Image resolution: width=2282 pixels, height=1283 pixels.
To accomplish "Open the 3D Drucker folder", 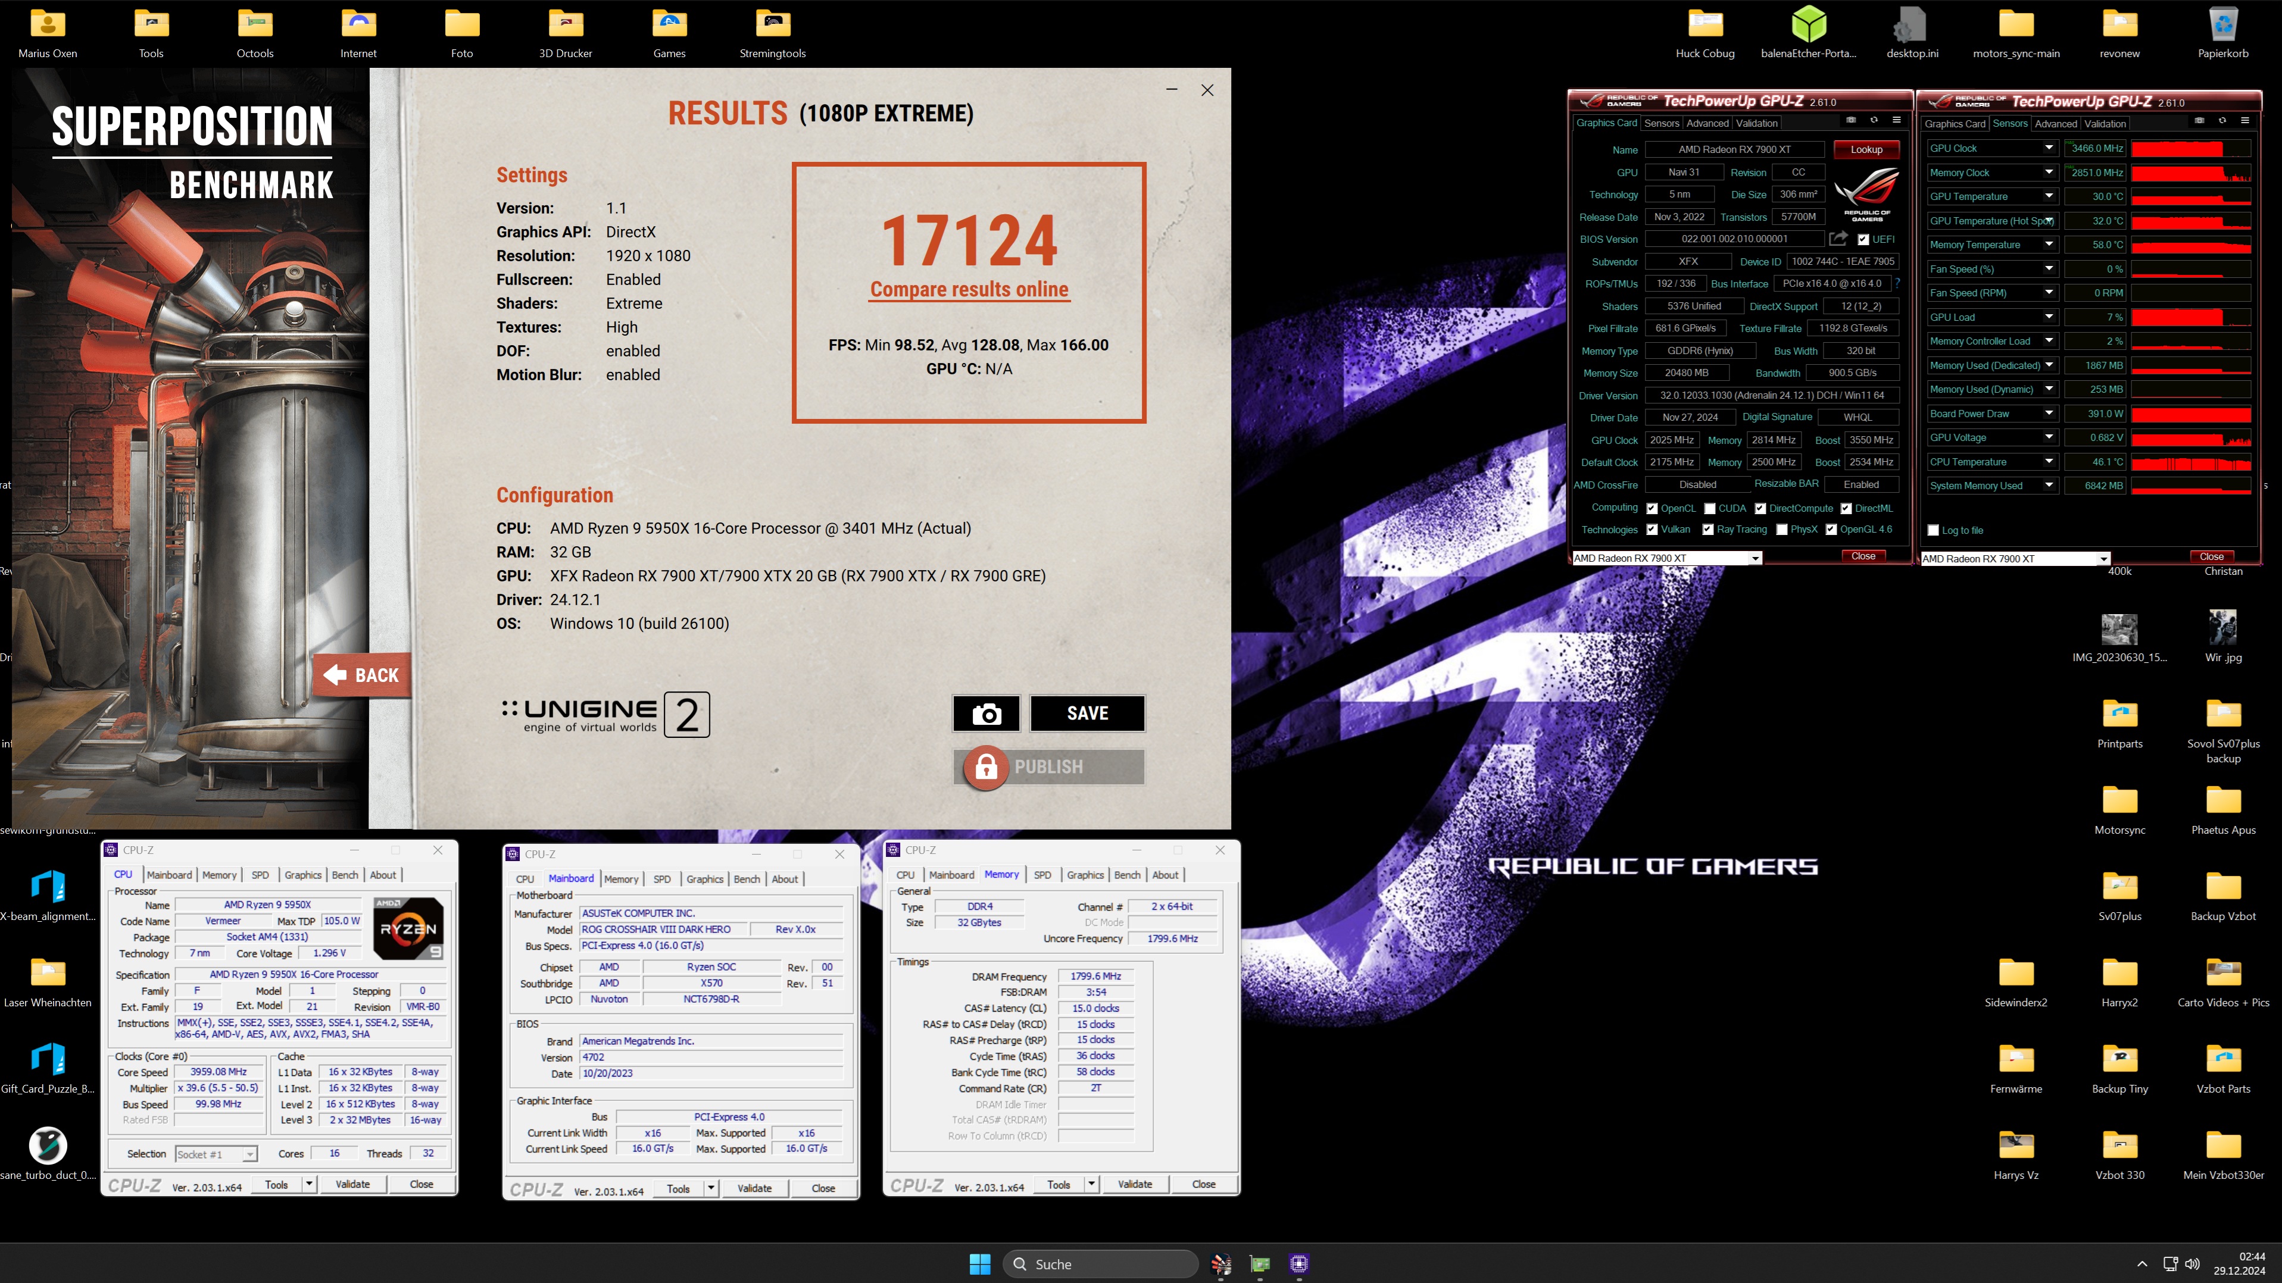I will (x=565, y=34).
